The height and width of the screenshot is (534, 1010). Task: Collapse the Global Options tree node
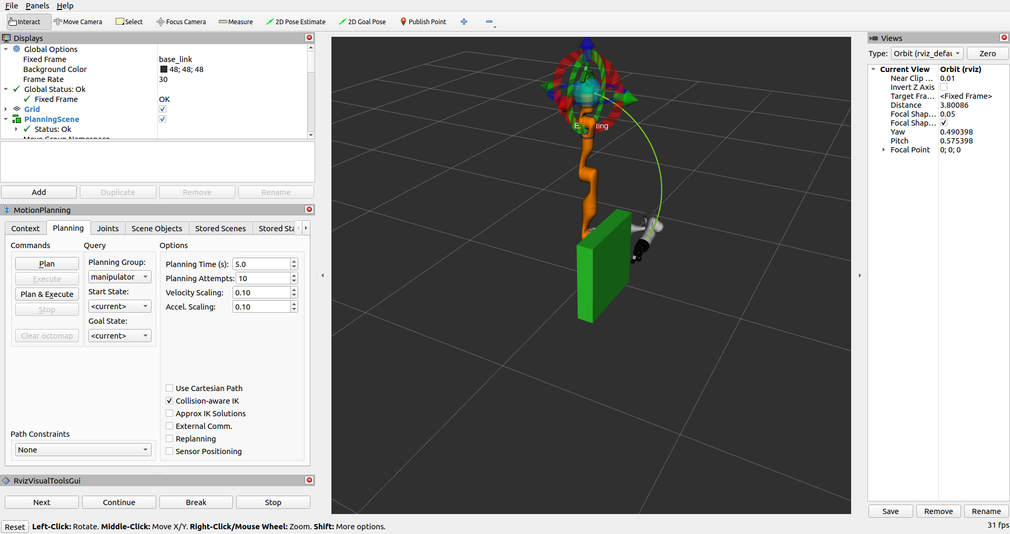[6, 49]
